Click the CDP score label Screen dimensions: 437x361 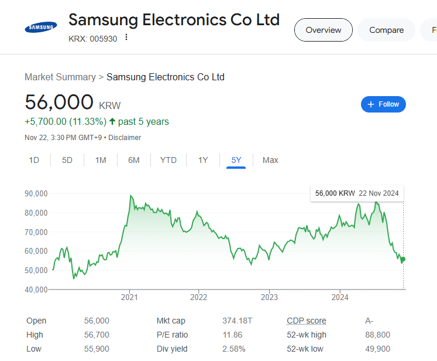click(307, 321)
